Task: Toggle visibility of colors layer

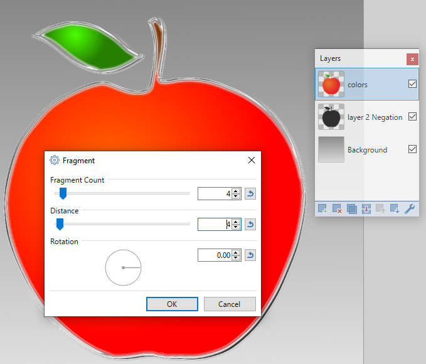Action: [x=412, y=83]
